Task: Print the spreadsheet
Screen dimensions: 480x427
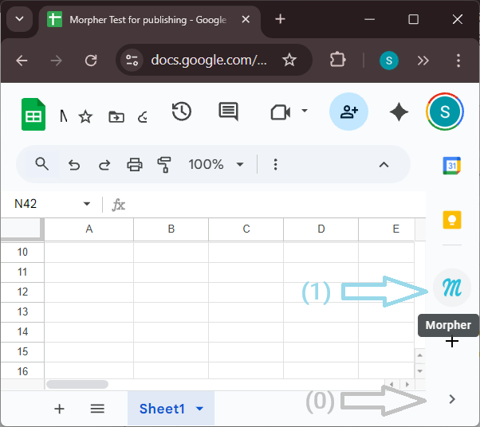Action: [135, 165]
